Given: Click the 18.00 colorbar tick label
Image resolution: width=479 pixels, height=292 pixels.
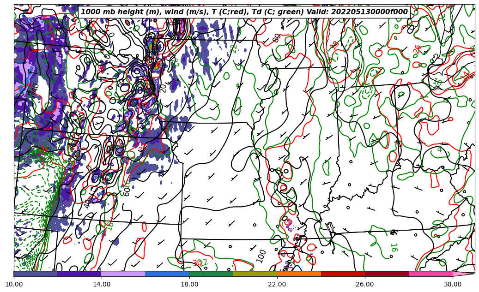Looking at the screenshot, I should tap(189, 284).
